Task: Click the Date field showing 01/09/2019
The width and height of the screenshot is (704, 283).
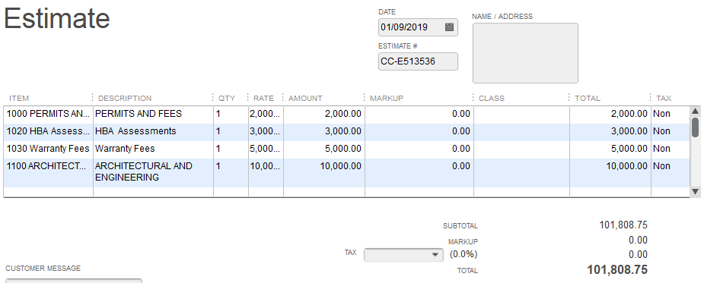Action: pos(418,27)
